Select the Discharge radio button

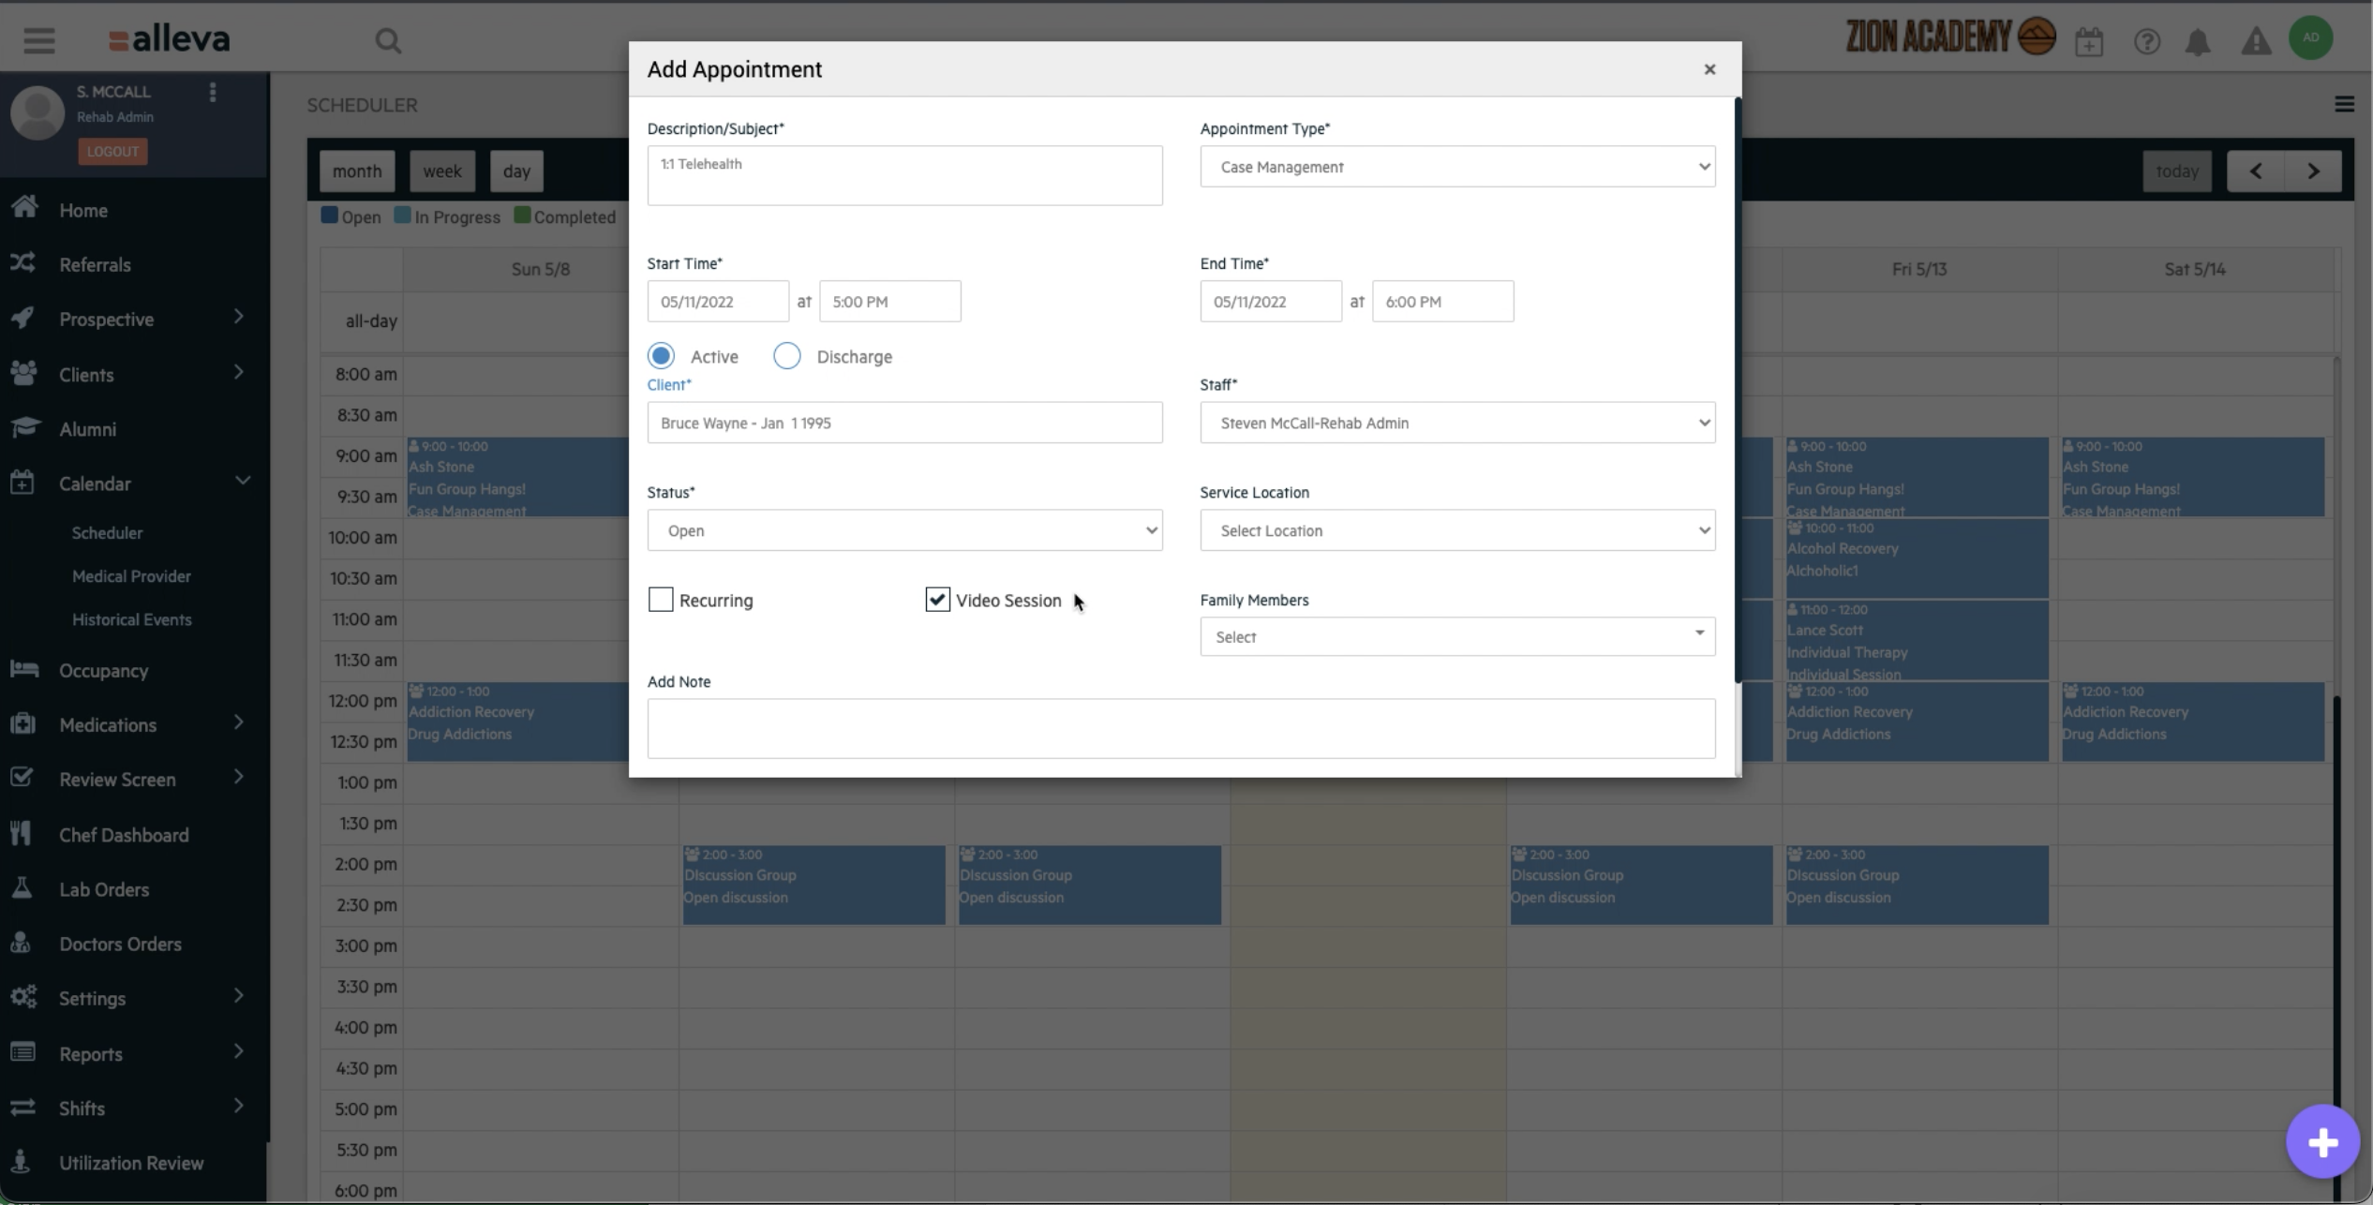tap(786, 356)
